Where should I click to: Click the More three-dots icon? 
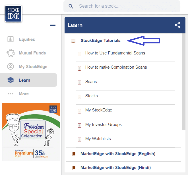tap(11, 94)
